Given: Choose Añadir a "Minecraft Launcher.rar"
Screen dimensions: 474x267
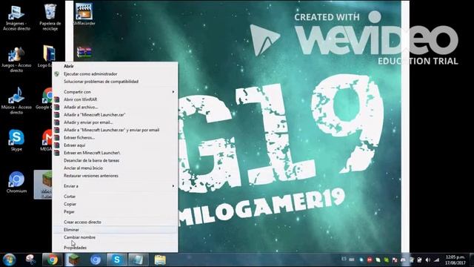Looking at the screenshot, I should [x=116, y=115].
